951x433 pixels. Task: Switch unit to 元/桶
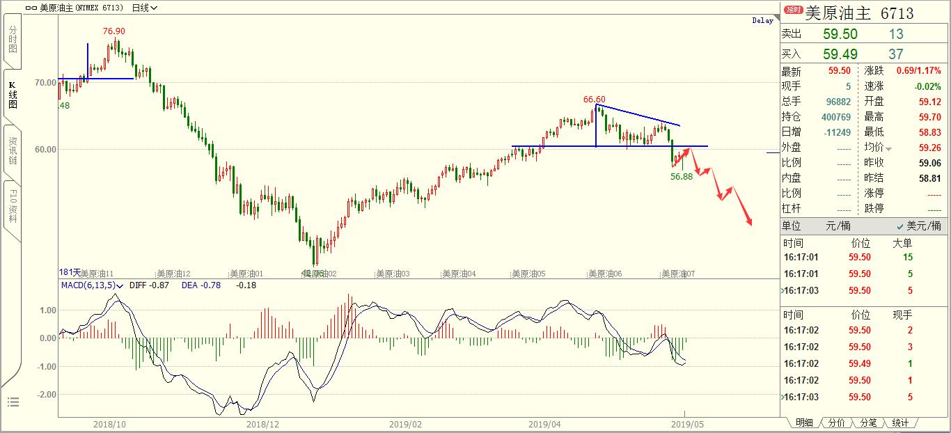(839, 226)
